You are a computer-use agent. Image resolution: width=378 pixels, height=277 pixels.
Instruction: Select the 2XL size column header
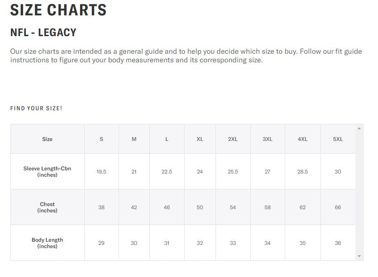pos(233,139)
